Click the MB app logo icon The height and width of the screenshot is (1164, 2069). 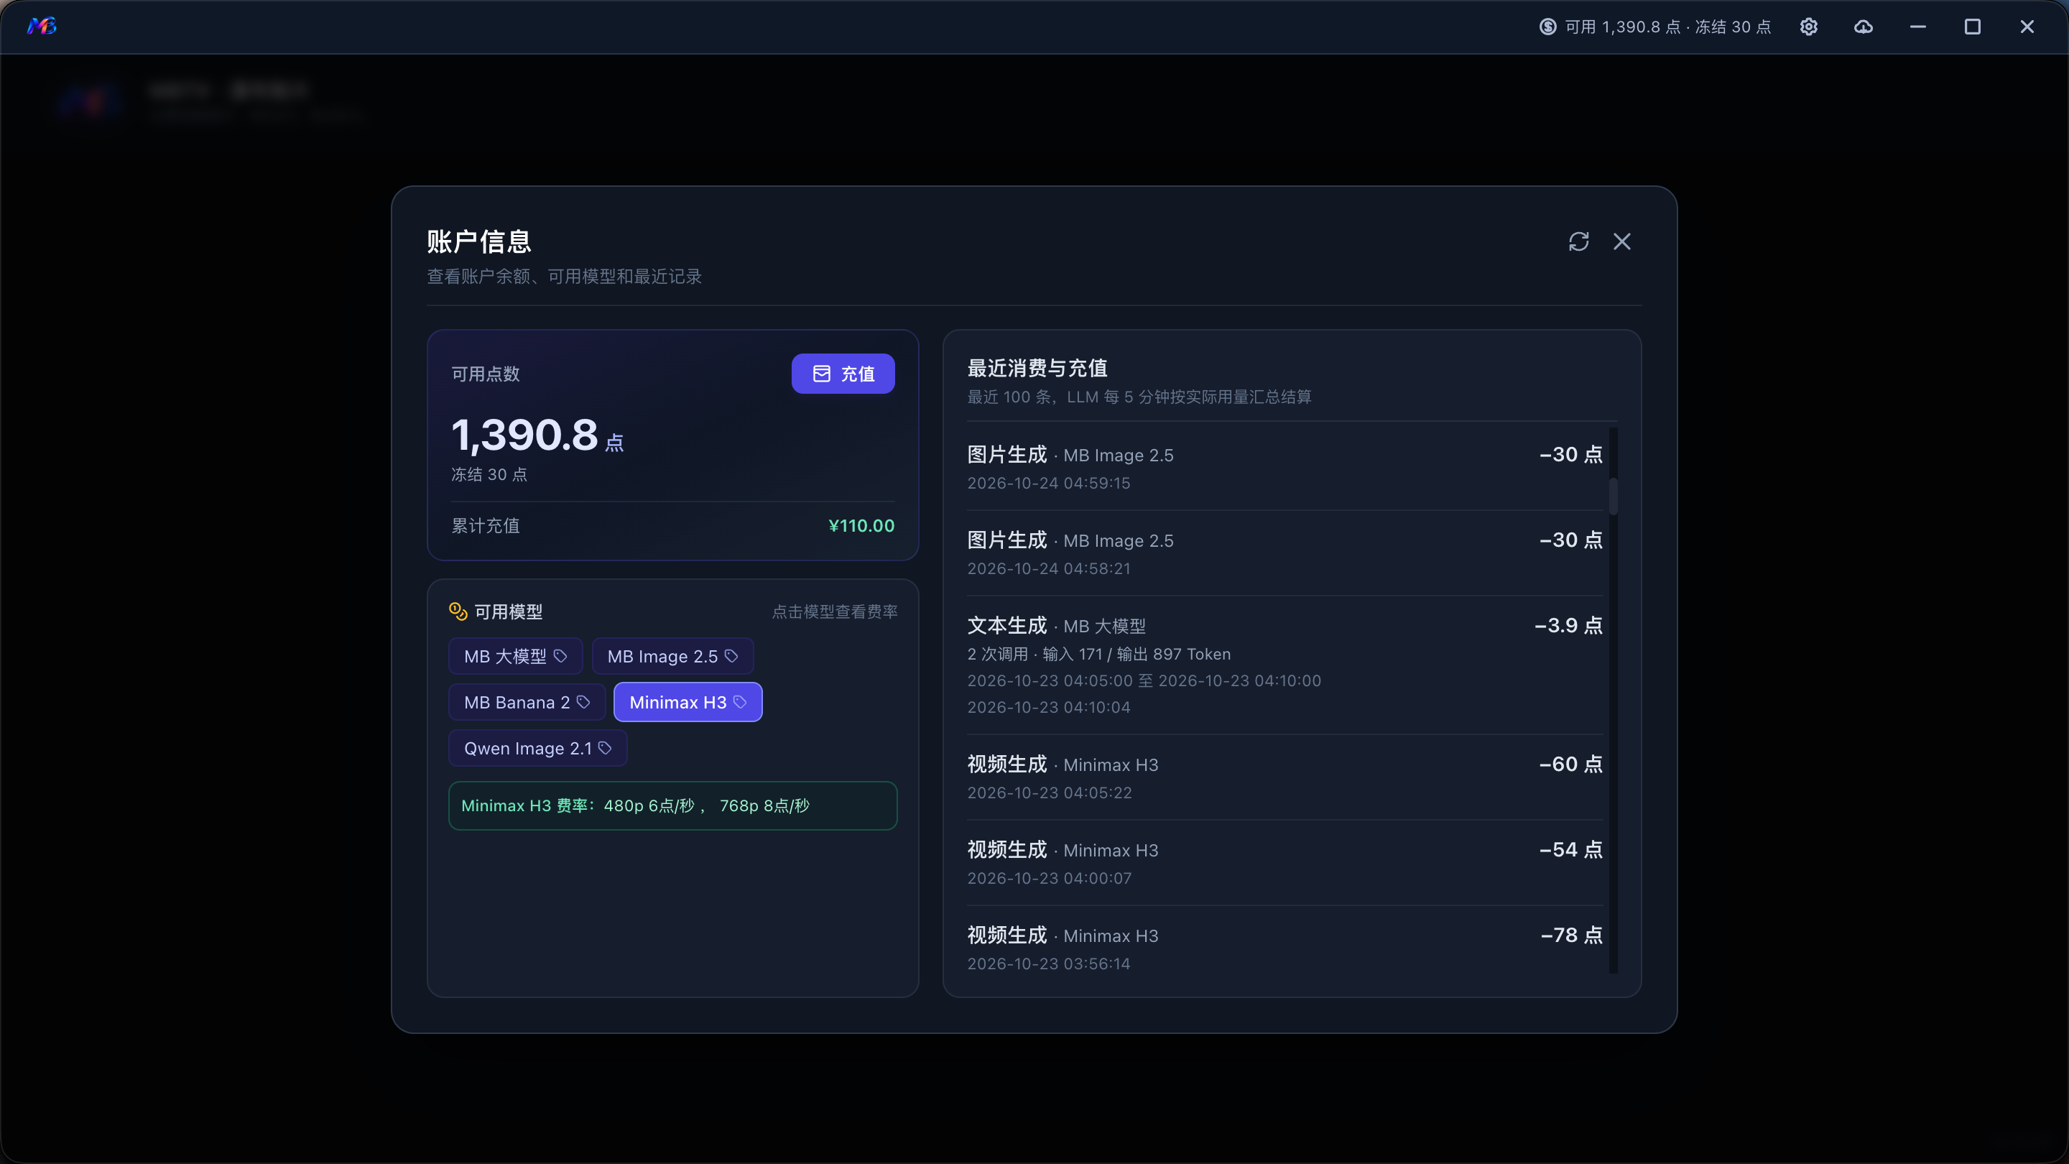42,27
